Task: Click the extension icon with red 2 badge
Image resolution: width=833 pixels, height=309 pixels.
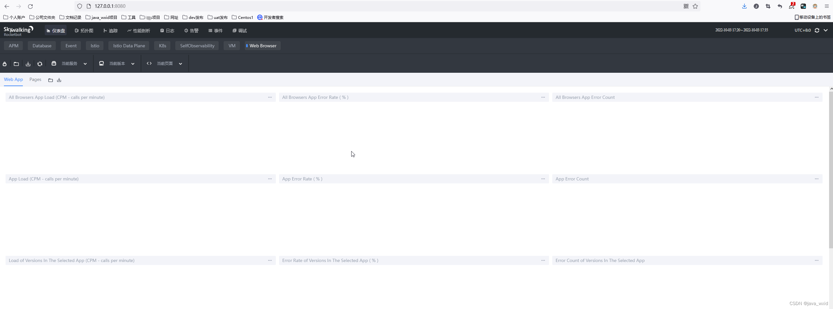Action: pos(792,6)
